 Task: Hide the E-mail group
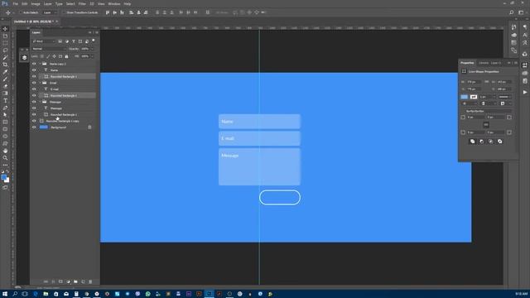[x=34, y=83]
